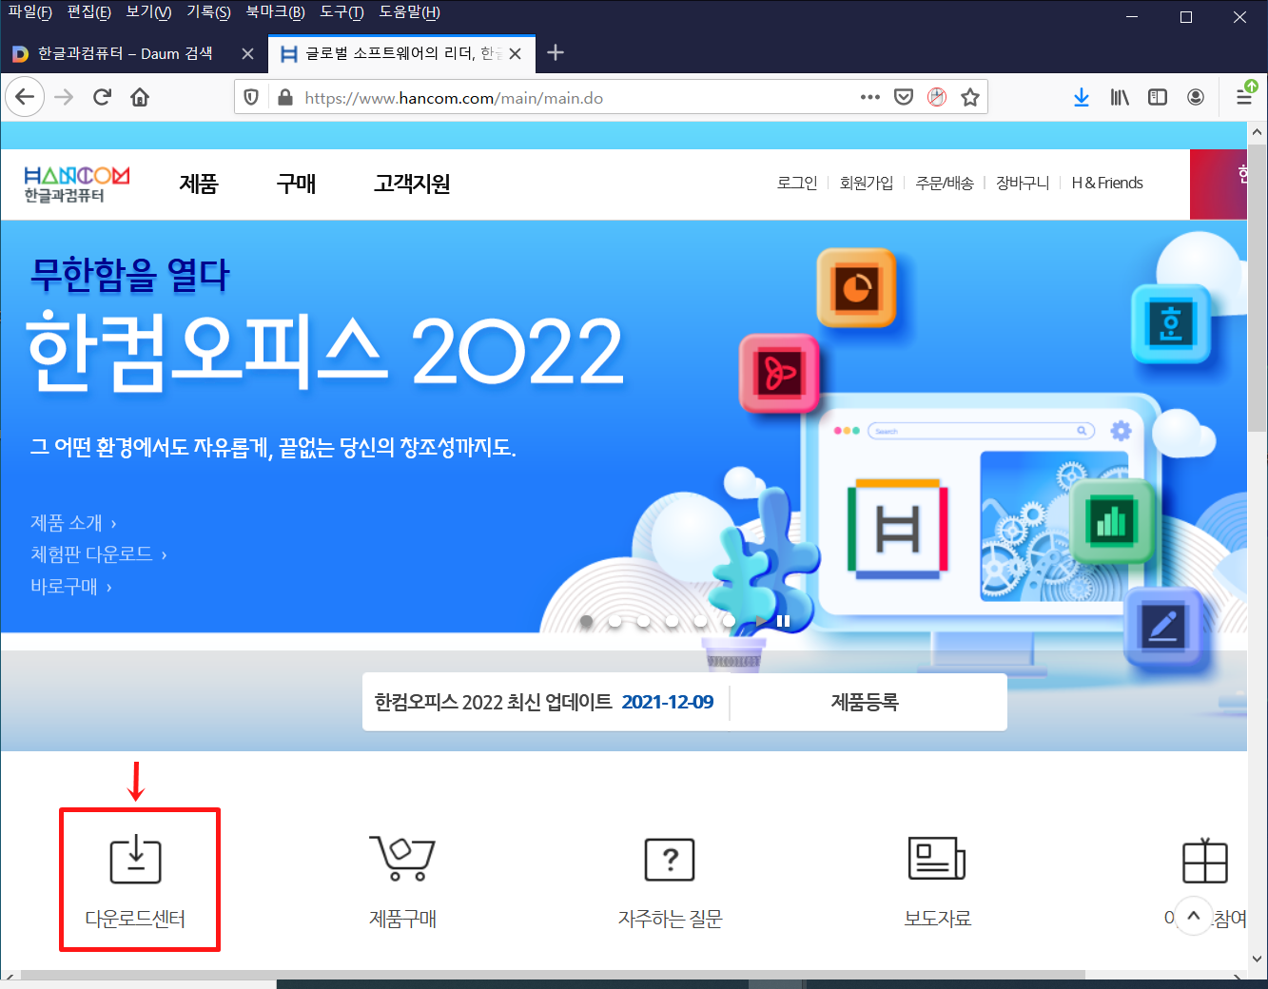
Task: Open the Firefox downloads arrow
Action: (x=1082, y=97)
